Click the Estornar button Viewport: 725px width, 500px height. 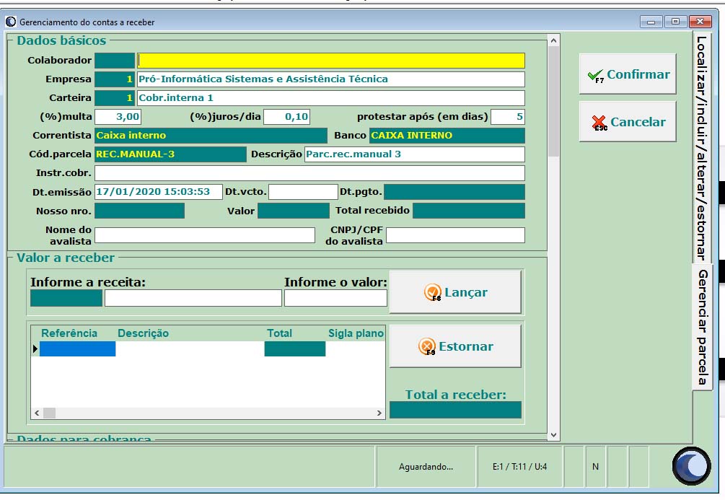(455, 346)
